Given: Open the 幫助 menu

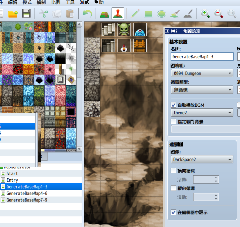Looking at the screenshot, I should point(99,2).
